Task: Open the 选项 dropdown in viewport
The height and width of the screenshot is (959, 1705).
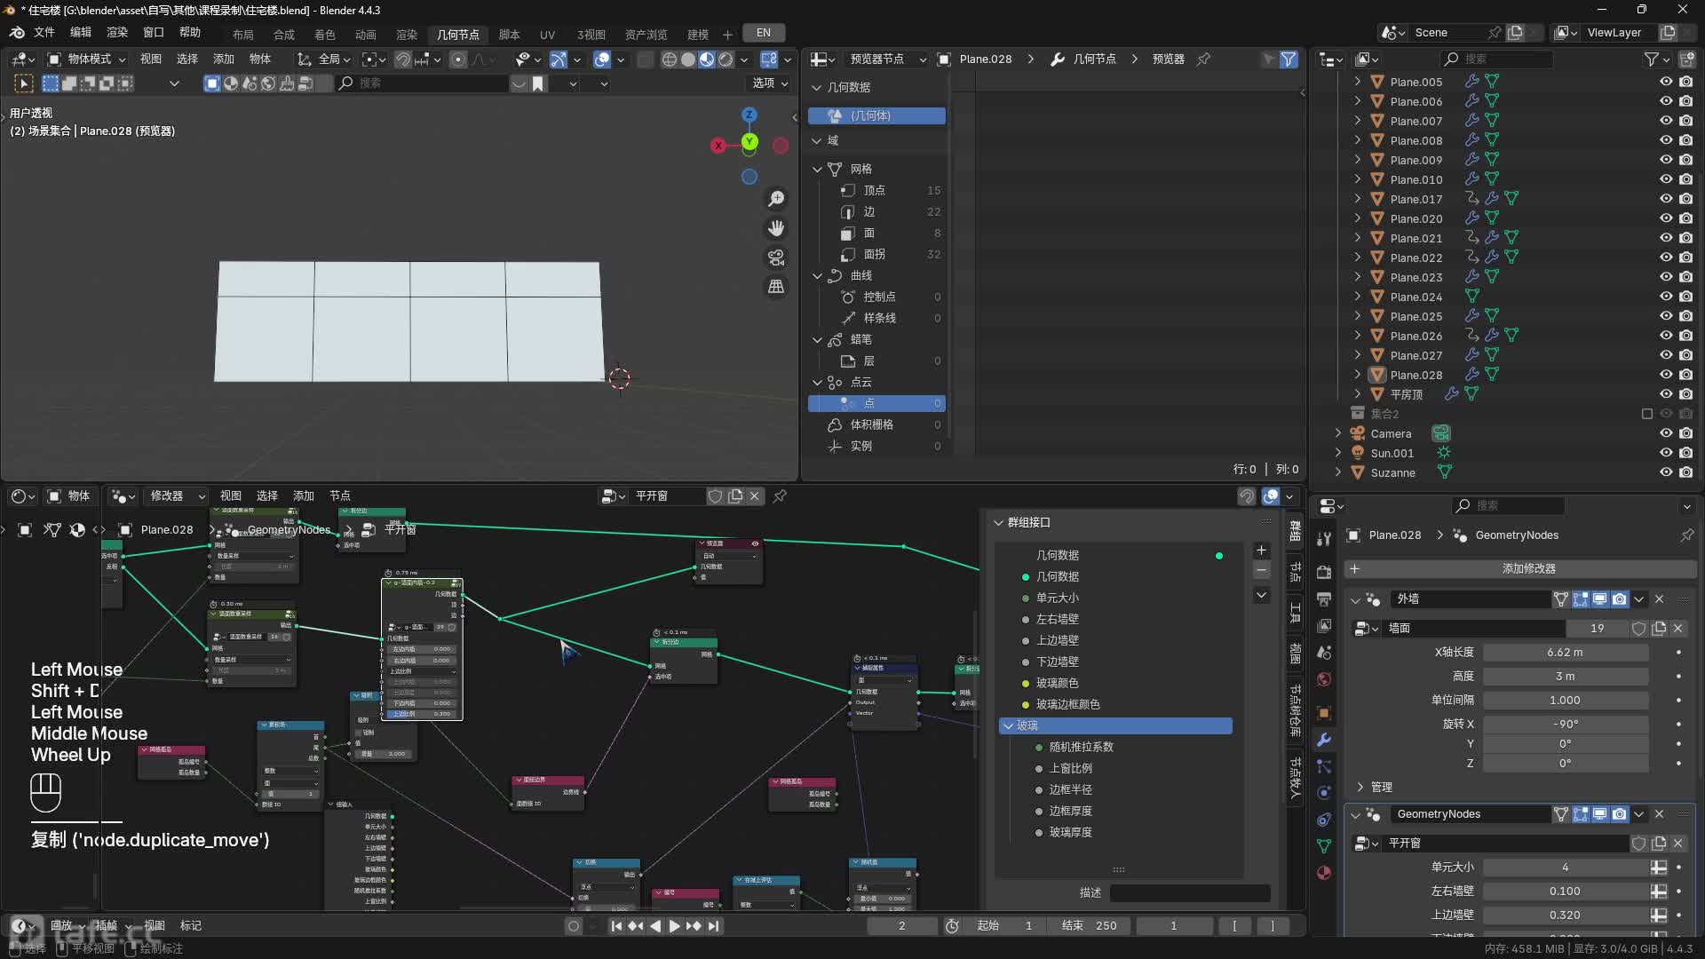Action: click(770, 83)
